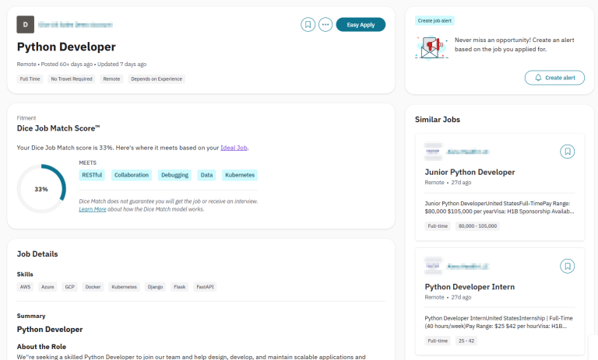Open the Junior Python Developer job title
This screenshot has width=598, height=360.
coord(470,172)
